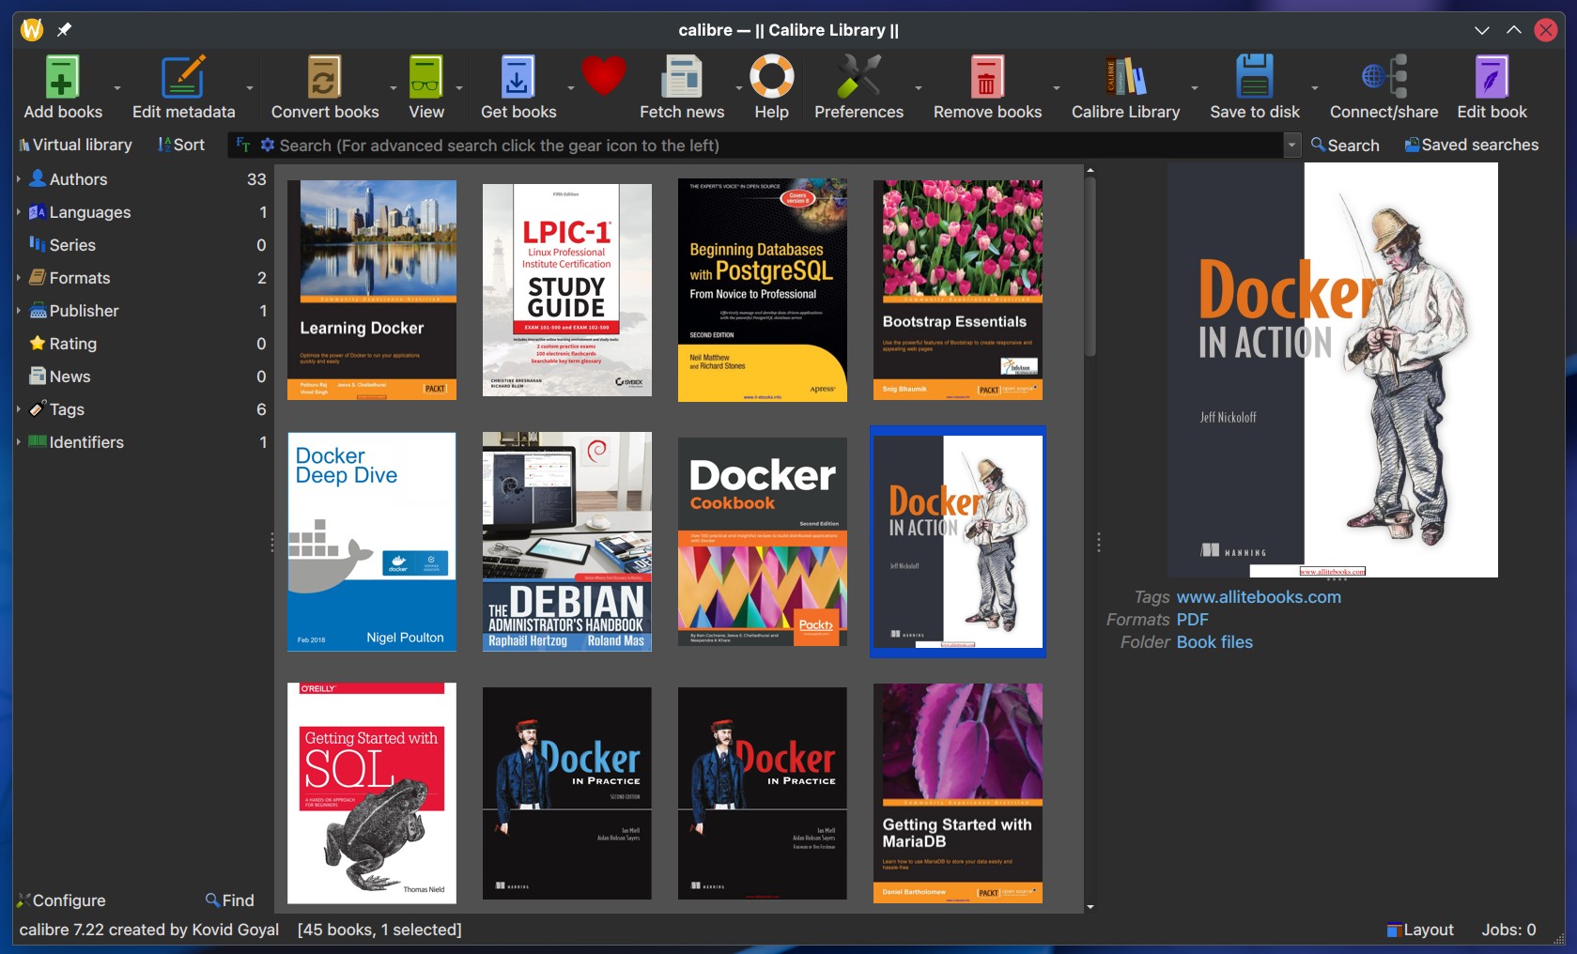This screenshot has width=1577, height=954.
Task: Click Convert books icon
Action: point(324,77)
